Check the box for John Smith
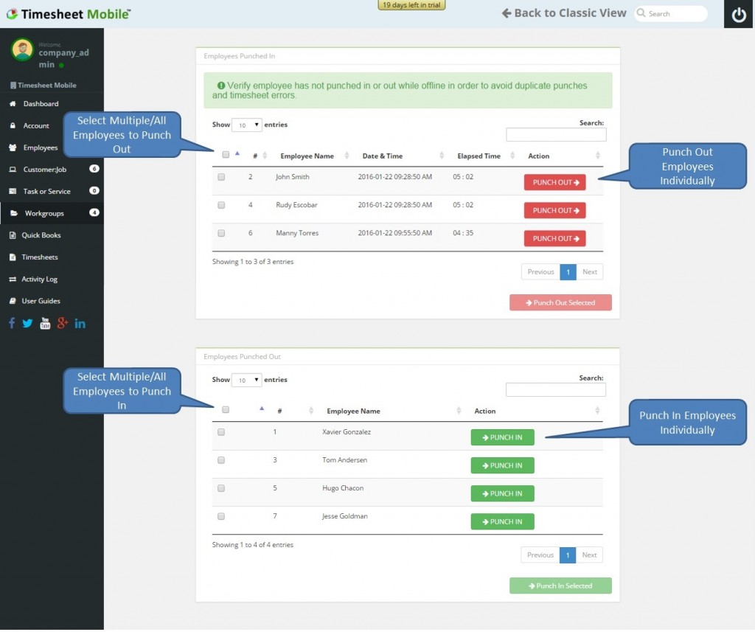Image resolution: width=755 pixels, height=632 pixels. (x=221, y=177)
